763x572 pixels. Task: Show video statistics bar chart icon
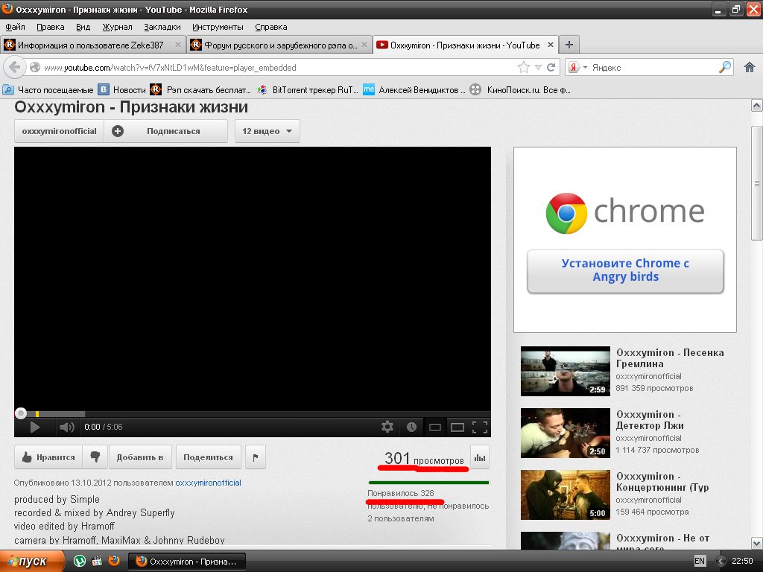click(x=480, y=457)
